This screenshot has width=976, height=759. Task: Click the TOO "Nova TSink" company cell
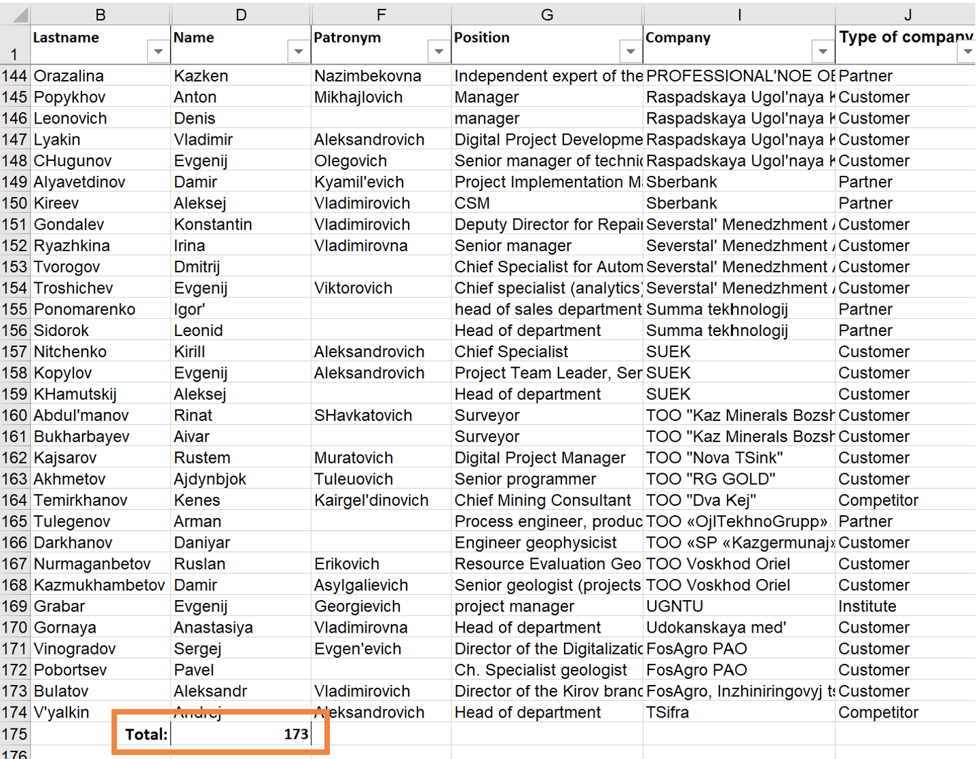coord(739,458)
